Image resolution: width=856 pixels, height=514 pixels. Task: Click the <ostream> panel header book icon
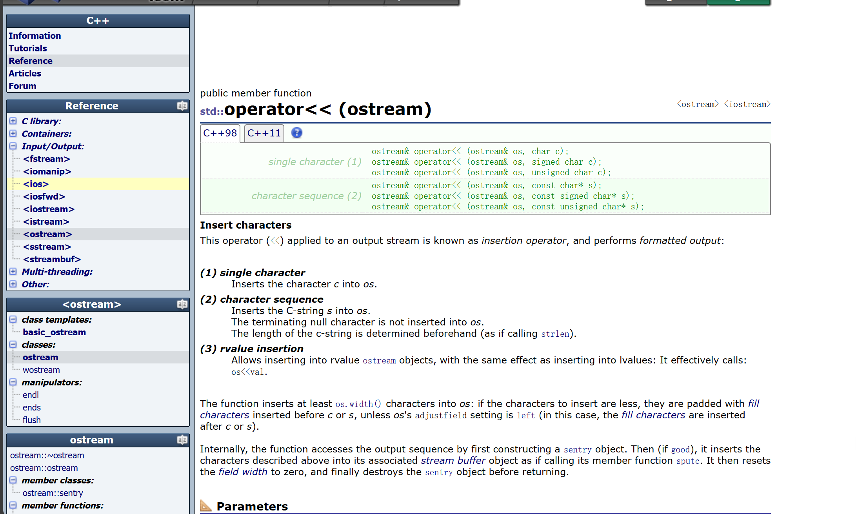coord(182,304)
